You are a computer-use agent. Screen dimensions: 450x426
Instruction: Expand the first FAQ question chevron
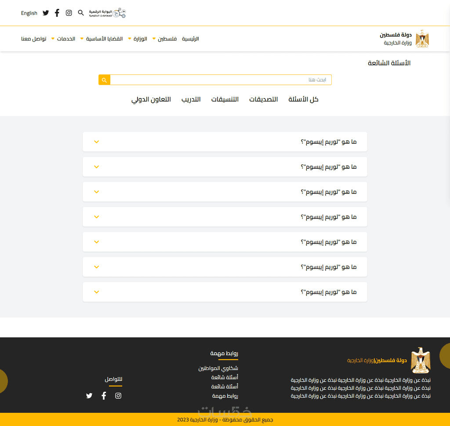click(x=97, y=142)
